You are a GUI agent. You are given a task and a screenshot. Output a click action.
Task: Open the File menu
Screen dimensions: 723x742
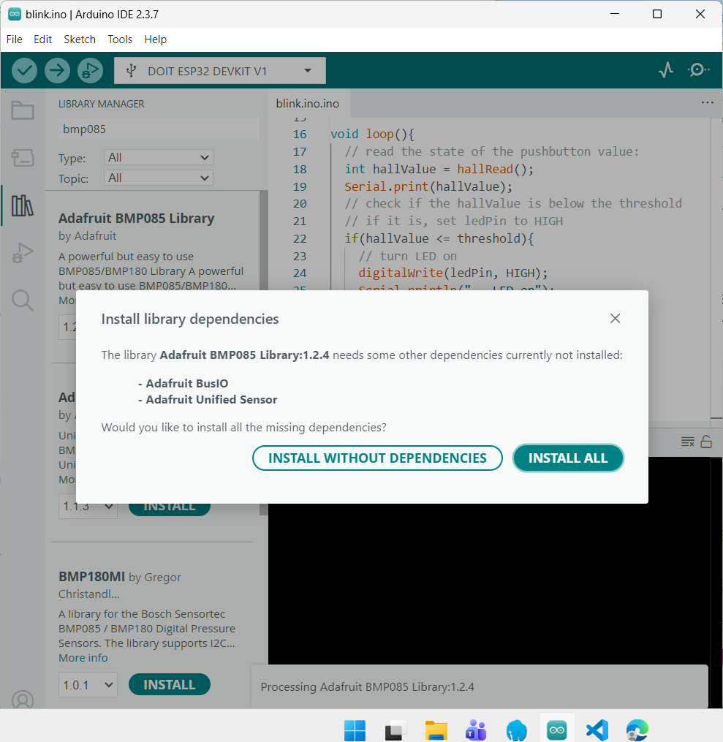point(14,39)
